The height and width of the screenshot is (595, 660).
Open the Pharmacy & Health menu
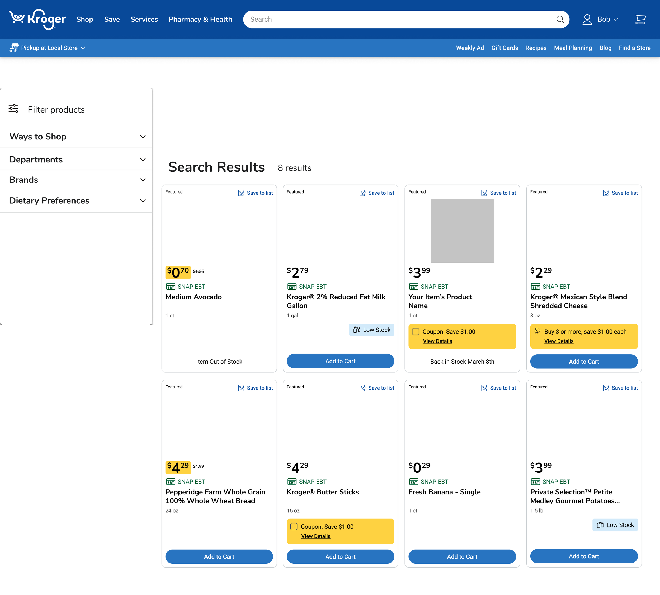[200, 19]
